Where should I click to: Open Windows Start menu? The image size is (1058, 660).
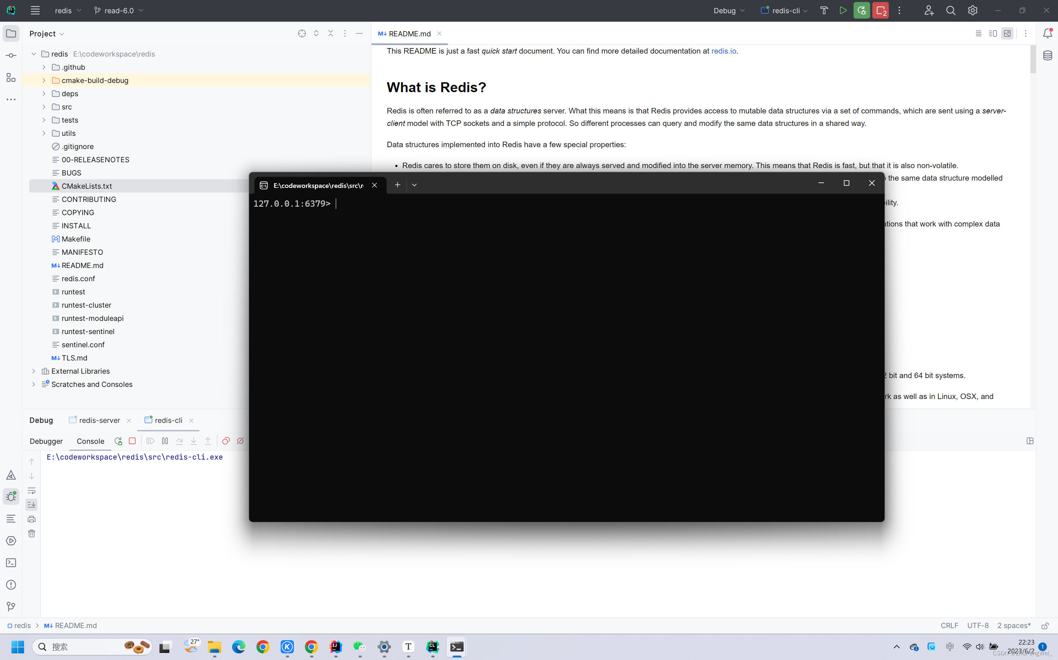pyautogui.click(x=18, y=646)
